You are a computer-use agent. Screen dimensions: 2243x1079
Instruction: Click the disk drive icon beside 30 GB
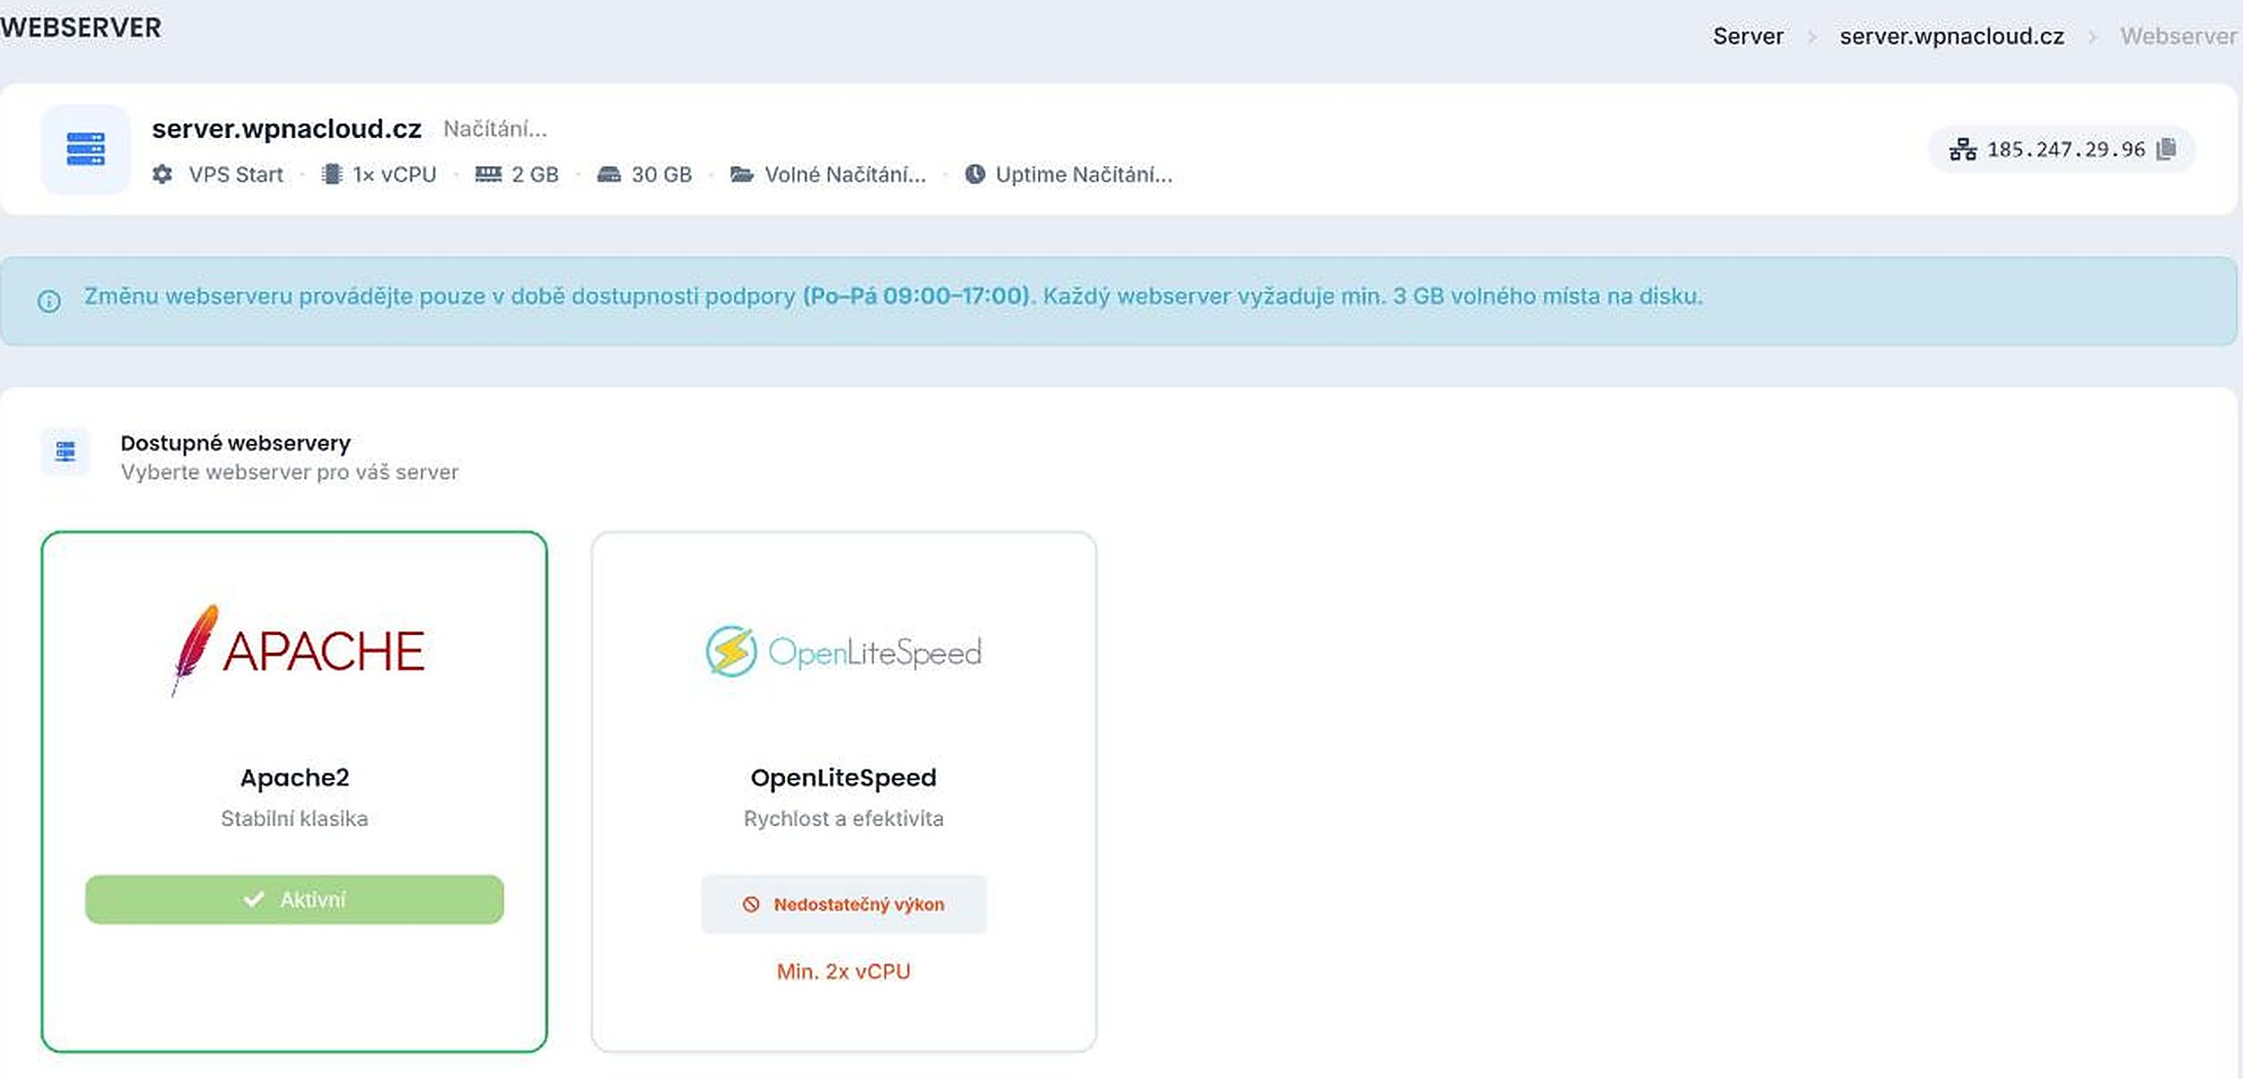[x=609, y=174]
